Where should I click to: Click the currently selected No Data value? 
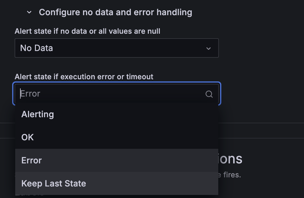pyautogui.click(x=36, y=48)
